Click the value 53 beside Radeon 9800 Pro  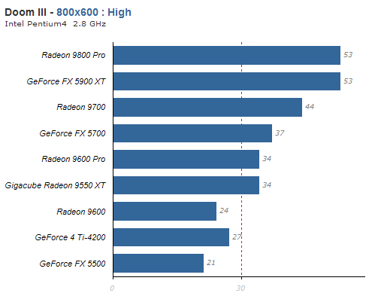click(x=348, y=55)
